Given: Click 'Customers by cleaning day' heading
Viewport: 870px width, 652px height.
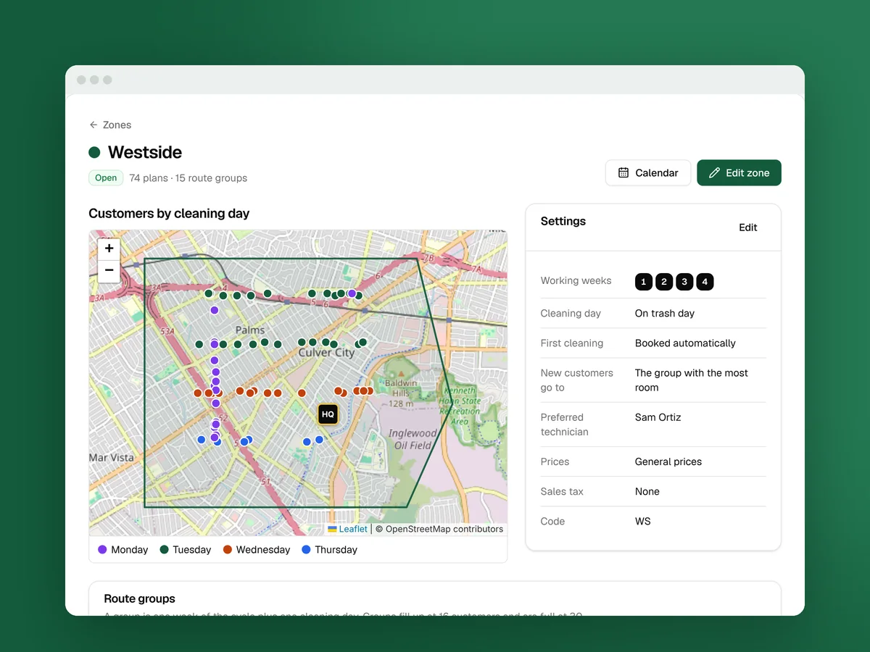Looking at the screenshot, I should coord(169,214).
